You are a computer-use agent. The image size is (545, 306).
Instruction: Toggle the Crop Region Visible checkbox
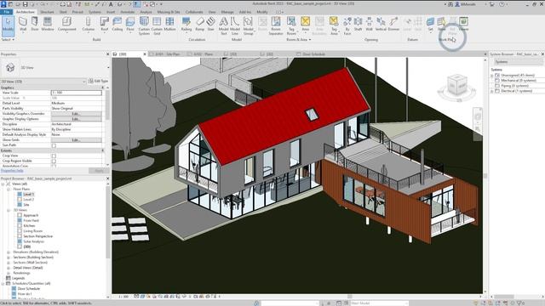[54, 161]
